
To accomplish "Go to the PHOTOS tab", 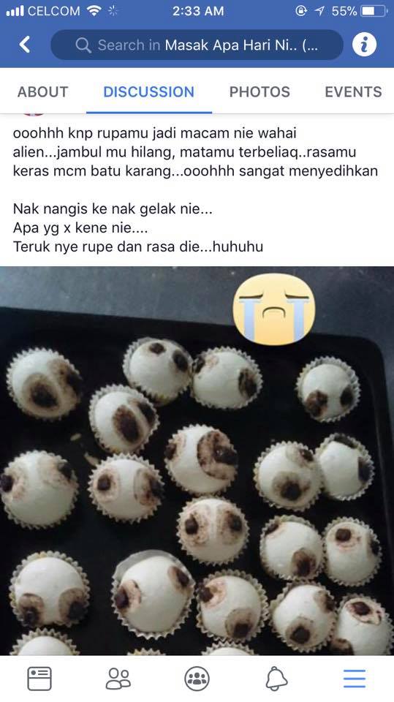I will point(259,92).
